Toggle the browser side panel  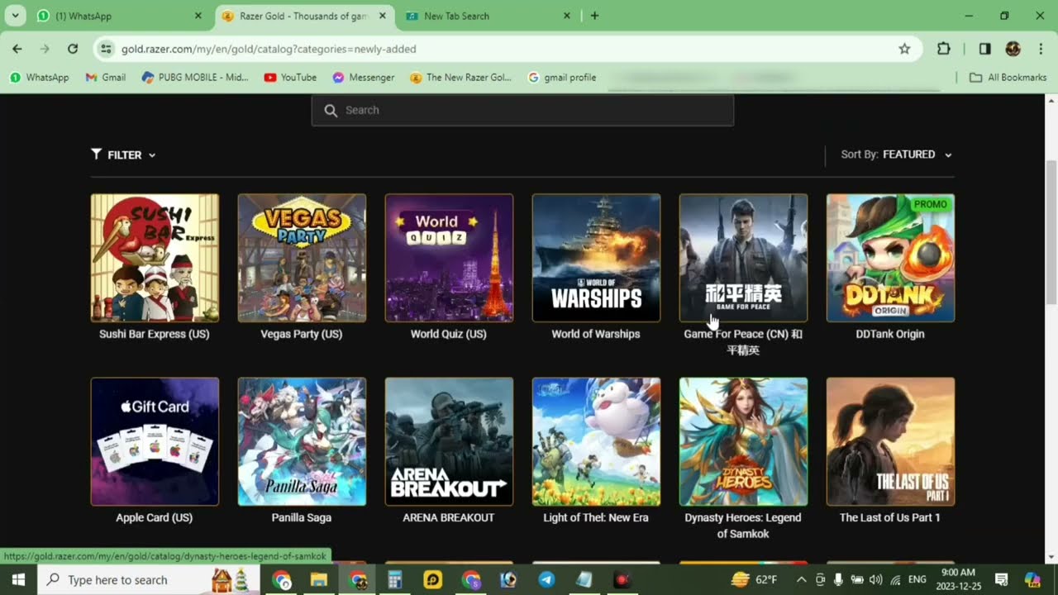[x=984, y=49]
